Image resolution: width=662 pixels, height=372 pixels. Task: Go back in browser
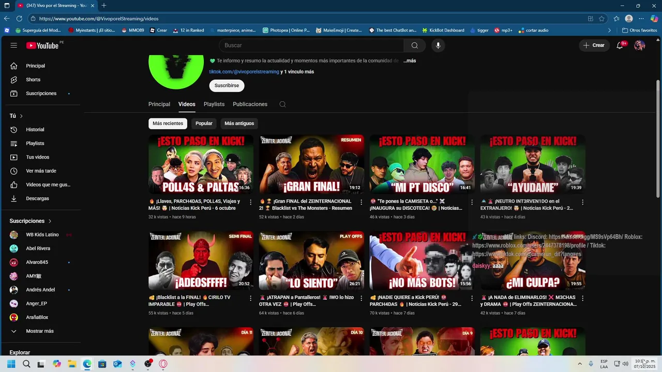click(7, 19)
